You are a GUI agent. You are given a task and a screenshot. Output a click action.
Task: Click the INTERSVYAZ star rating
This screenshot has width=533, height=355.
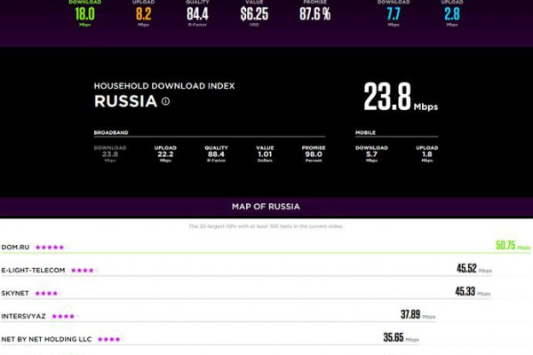coord(63,316)
